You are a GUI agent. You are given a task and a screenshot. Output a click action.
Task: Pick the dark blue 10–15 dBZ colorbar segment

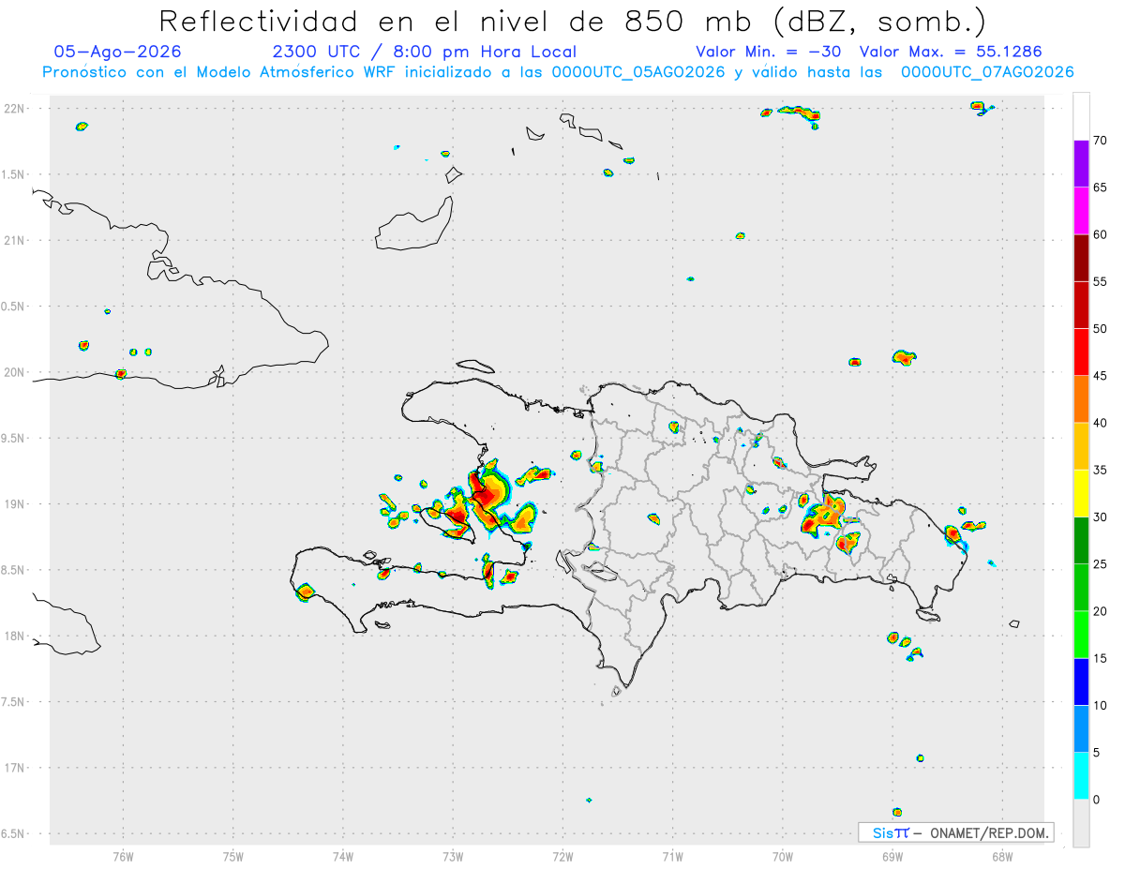(1081, 682)
